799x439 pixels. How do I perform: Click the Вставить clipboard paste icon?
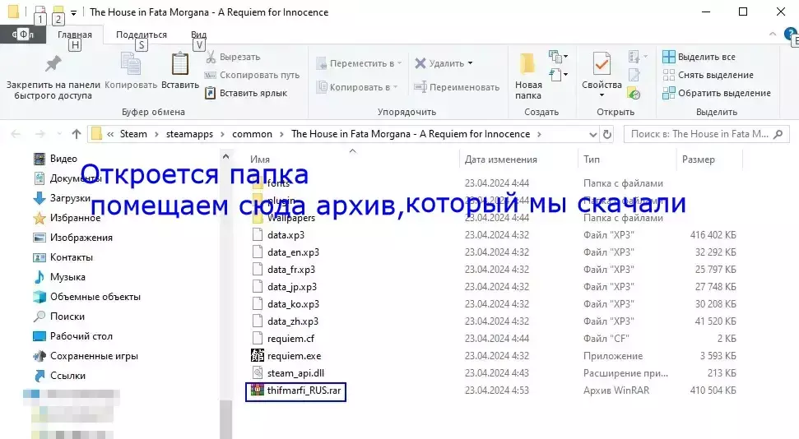[x=180, y=63]
